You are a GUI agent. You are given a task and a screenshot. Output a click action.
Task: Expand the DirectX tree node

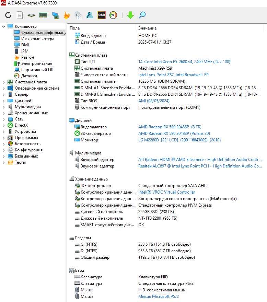3,125
